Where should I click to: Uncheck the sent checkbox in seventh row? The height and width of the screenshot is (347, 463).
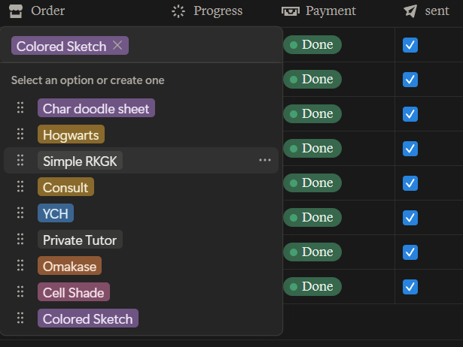pyautogui.click(x=410, y=252)
